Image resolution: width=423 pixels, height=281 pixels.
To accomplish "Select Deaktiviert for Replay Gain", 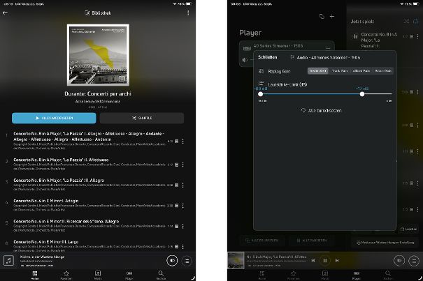I will point(318,71).
